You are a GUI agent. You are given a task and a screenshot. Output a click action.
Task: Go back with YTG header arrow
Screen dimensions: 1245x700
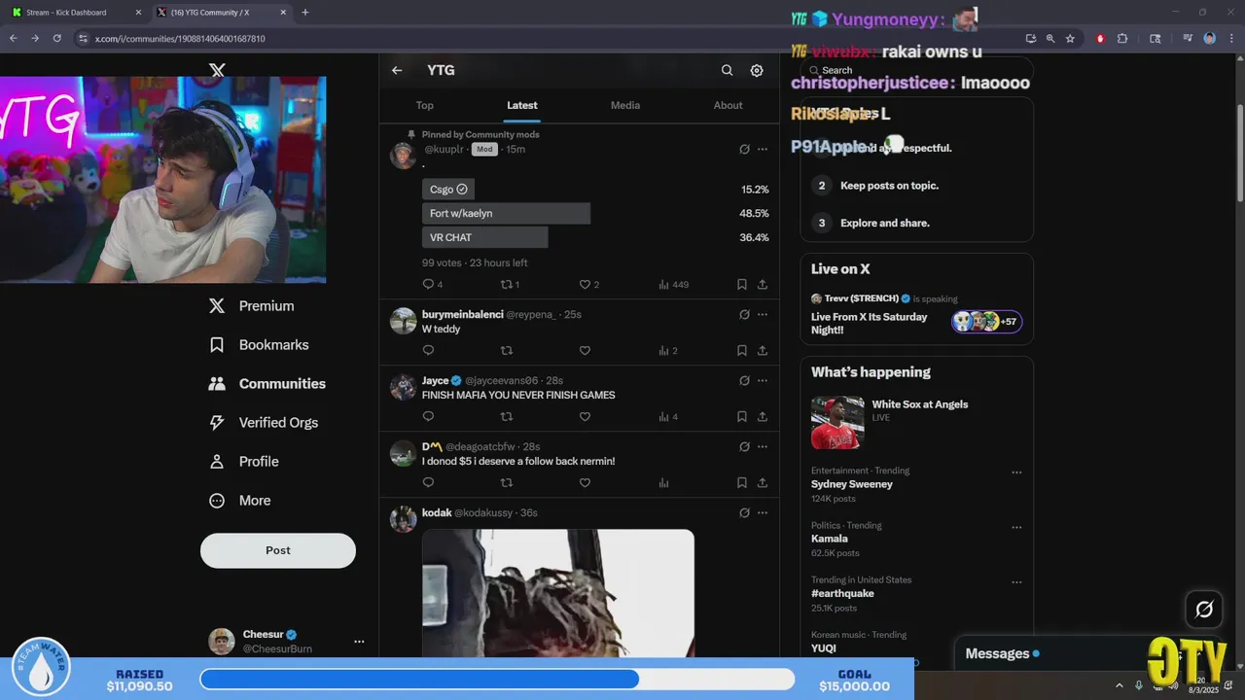click(x=397, y=70)
